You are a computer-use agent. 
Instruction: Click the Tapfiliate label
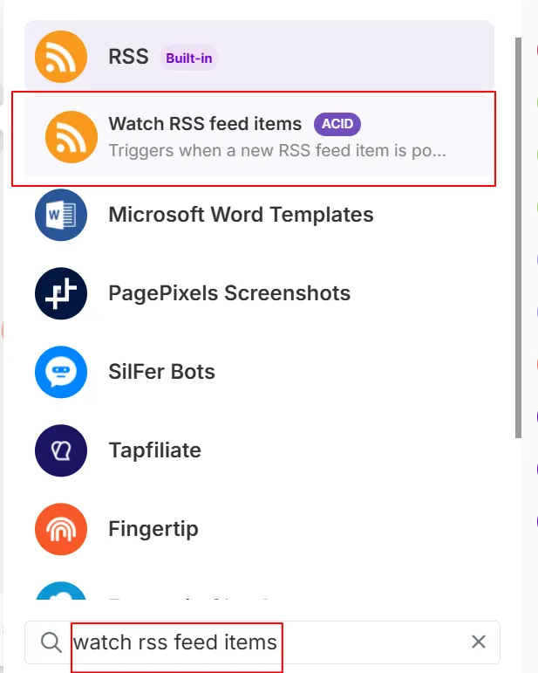[154, 450]
